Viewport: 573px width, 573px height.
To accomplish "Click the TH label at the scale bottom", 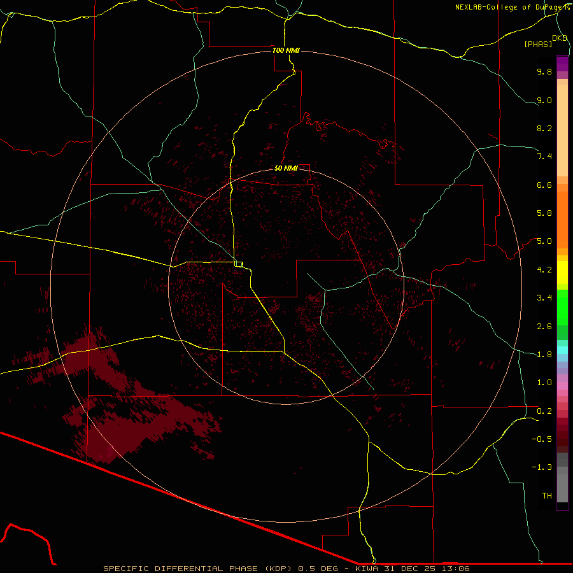I will click(547, 496).
